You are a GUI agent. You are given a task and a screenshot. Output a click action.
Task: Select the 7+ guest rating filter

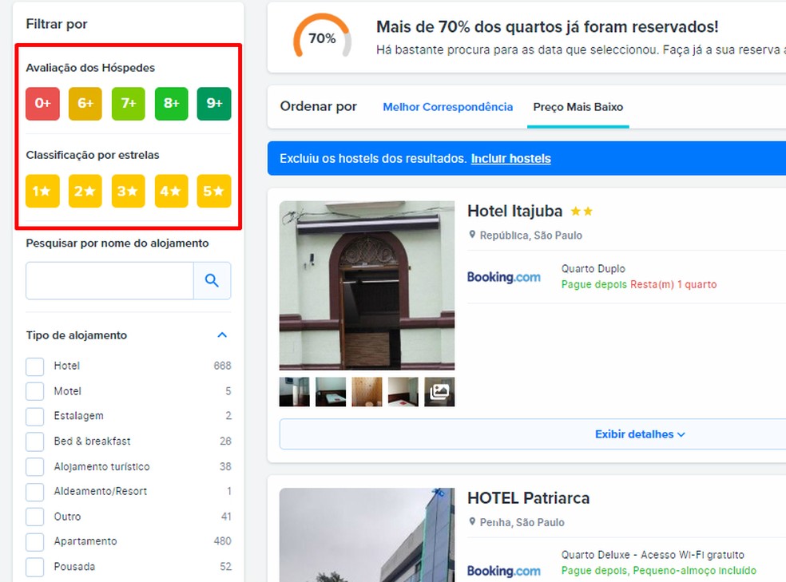[128, 104]
